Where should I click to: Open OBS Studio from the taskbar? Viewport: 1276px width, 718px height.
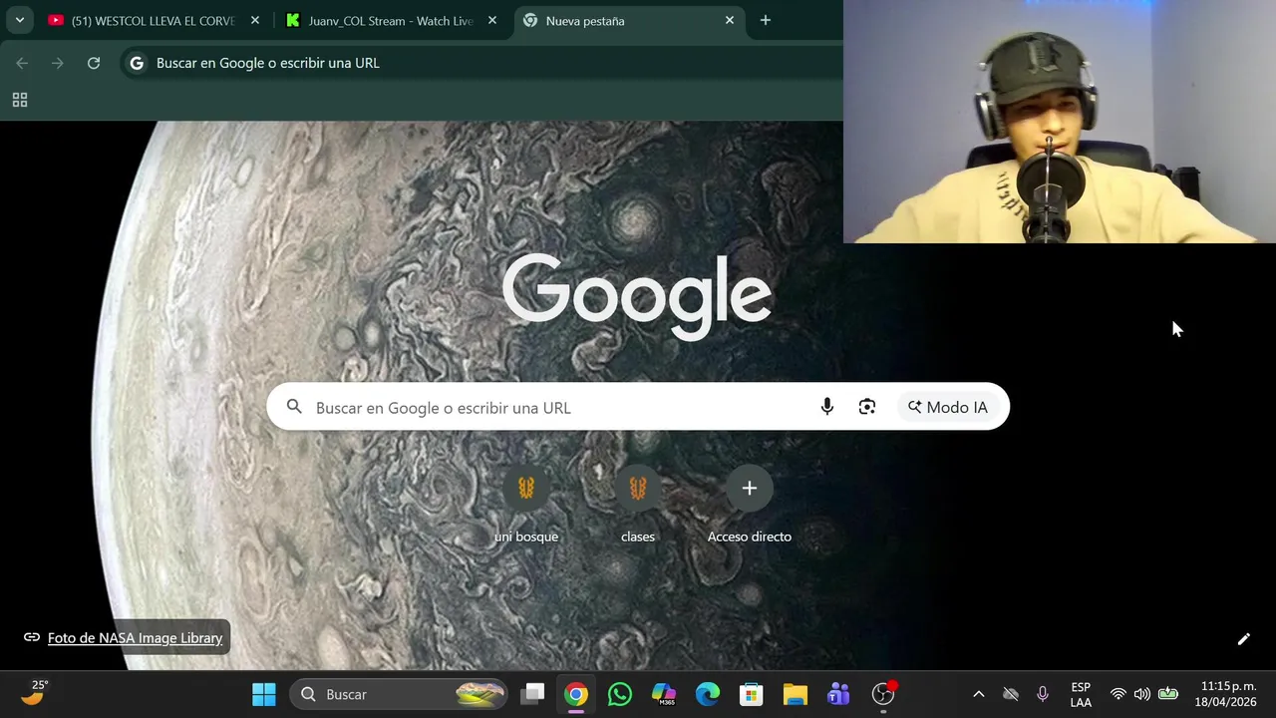pos(883,694)
